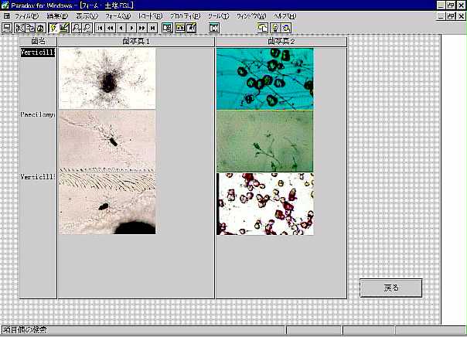Viewport: 467px width, 337px height.
Task: Click the Project Viewer icon
Action: pos(262,28)
